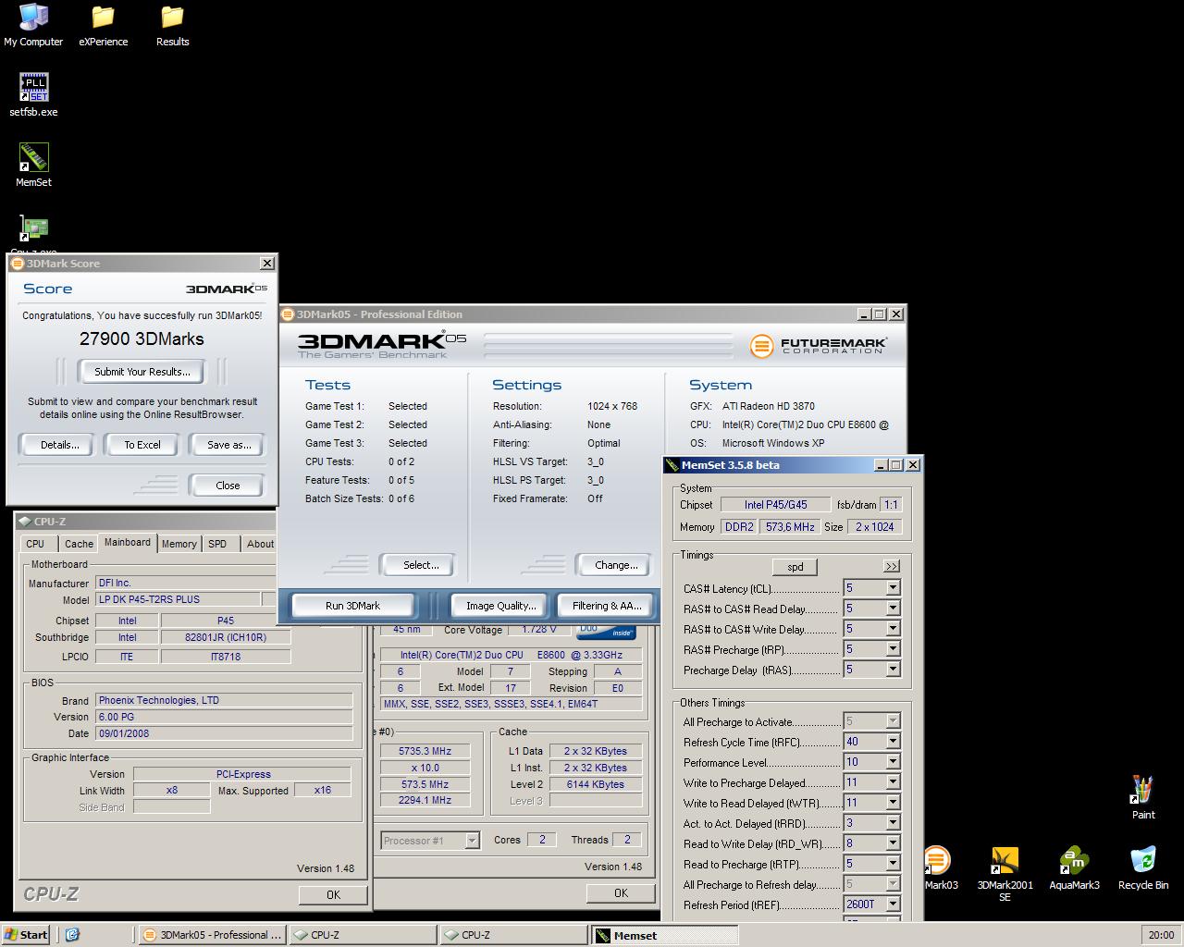Open the eXPerience folder icon
The width and height of the screenshot is (1184, 947).
(103, 25)
